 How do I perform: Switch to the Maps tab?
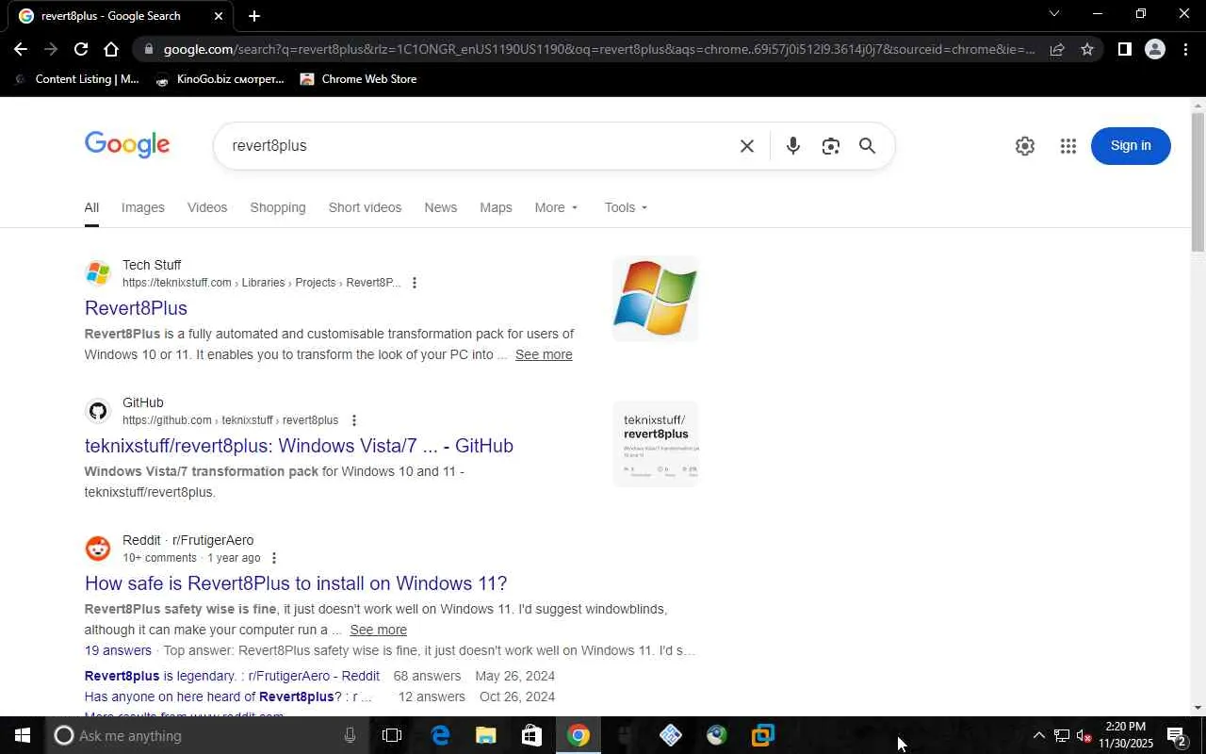point(496,207)
